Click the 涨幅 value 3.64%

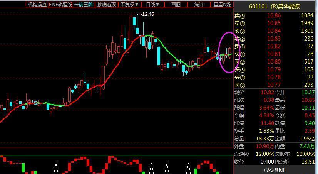click(x=266, y=108)
